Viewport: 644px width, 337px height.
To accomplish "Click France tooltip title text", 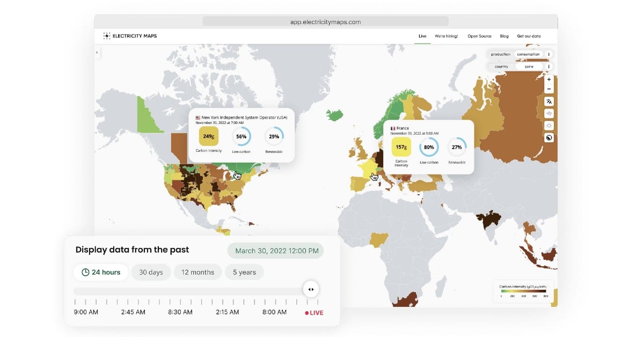I will click(x=403, y=129).
